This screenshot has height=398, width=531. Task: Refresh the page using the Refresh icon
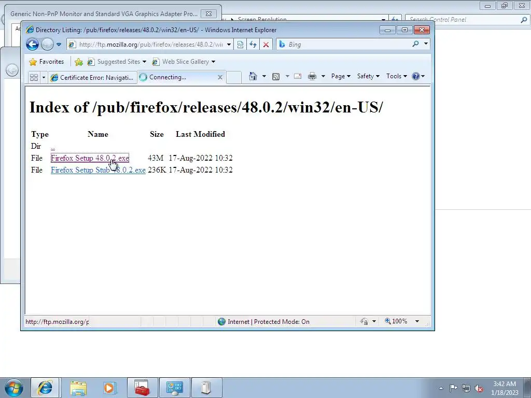[x=253, y=45]
